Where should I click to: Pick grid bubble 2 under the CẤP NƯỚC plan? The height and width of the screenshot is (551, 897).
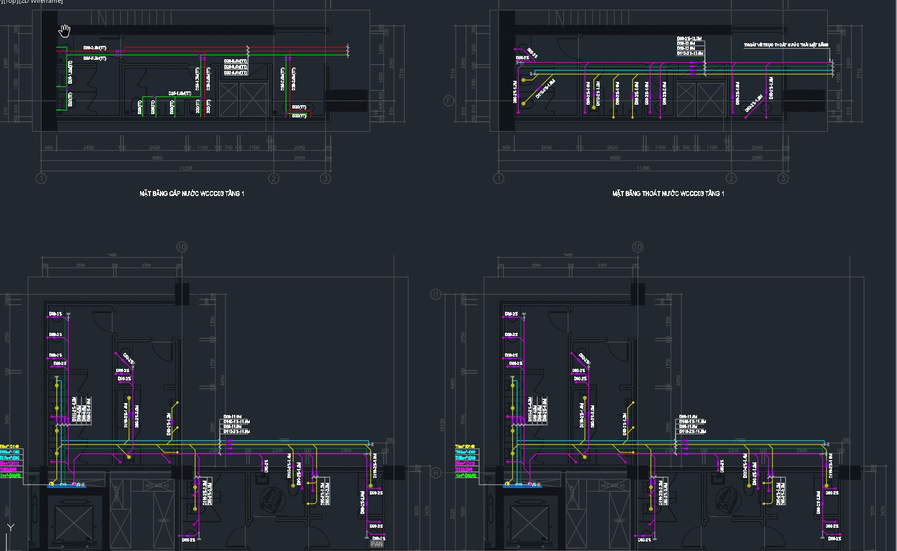(274, 178)
